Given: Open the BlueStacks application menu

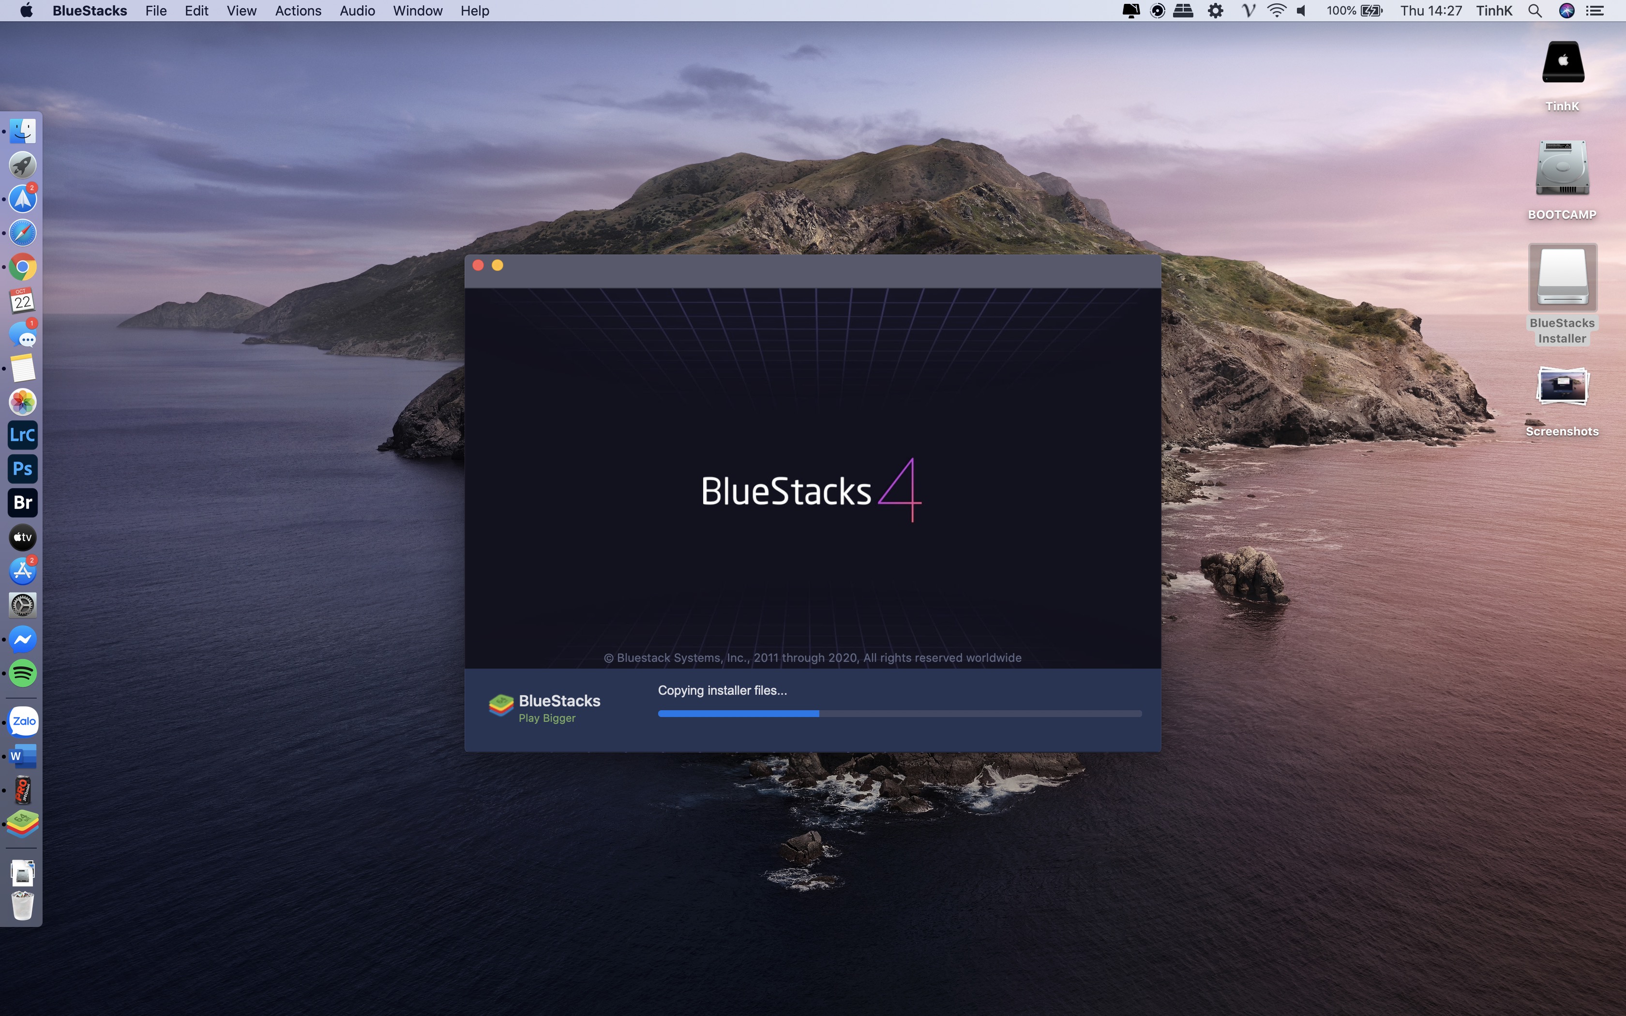Looking at the screenshot, I should point(90,11).
